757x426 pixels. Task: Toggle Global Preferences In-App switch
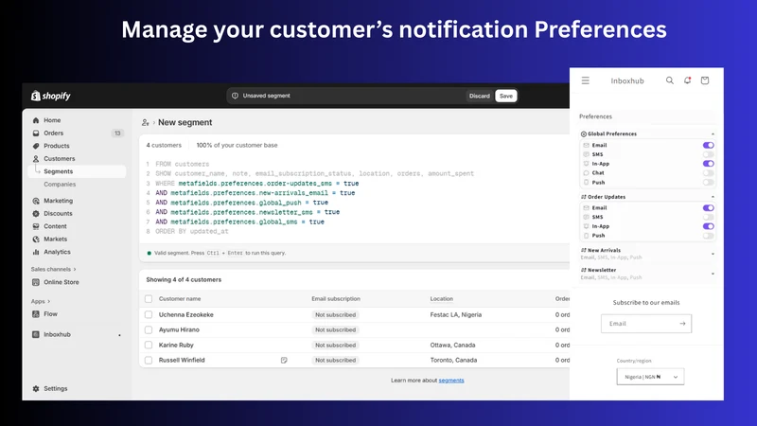coord(708,164)
